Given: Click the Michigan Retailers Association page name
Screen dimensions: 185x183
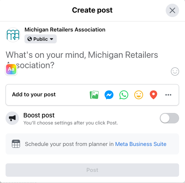Looking at the screenshot, I should click(x=65, y=30).
